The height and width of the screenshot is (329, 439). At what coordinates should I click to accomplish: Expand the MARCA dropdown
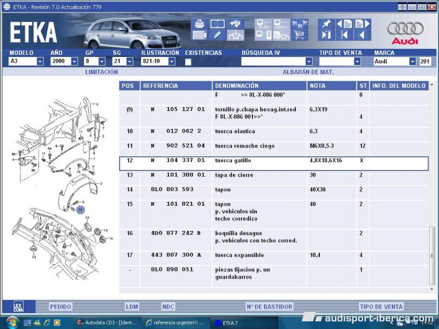pos(413,61)
